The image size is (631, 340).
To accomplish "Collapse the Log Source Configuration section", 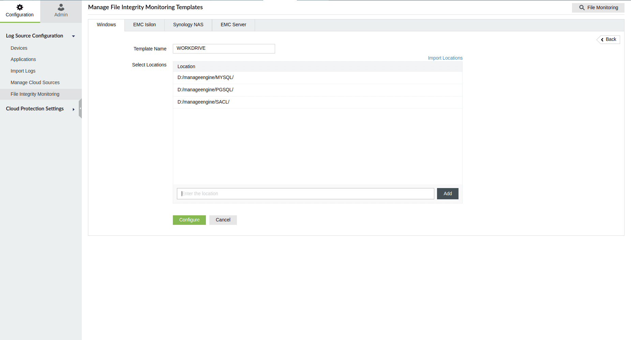I will point(73,36).
